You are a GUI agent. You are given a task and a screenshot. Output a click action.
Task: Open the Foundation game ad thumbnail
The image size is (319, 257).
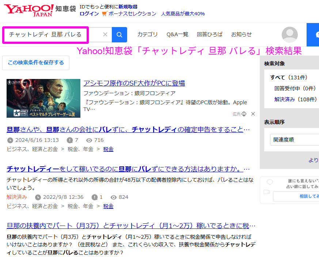point(43,98)
